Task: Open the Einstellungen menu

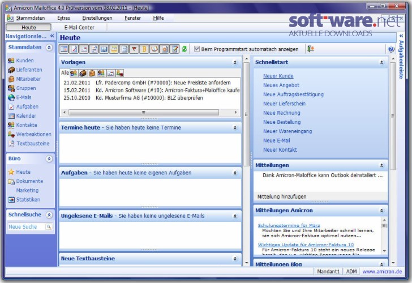Action: [x=97, y=18]
